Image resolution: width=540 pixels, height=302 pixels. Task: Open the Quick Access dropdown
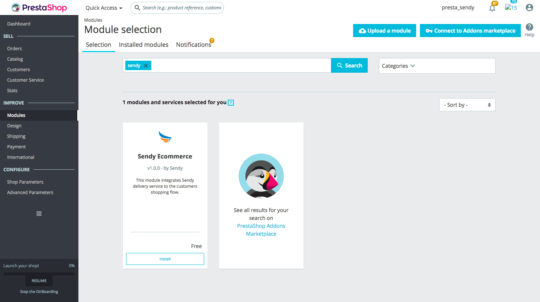click(104, 8)
